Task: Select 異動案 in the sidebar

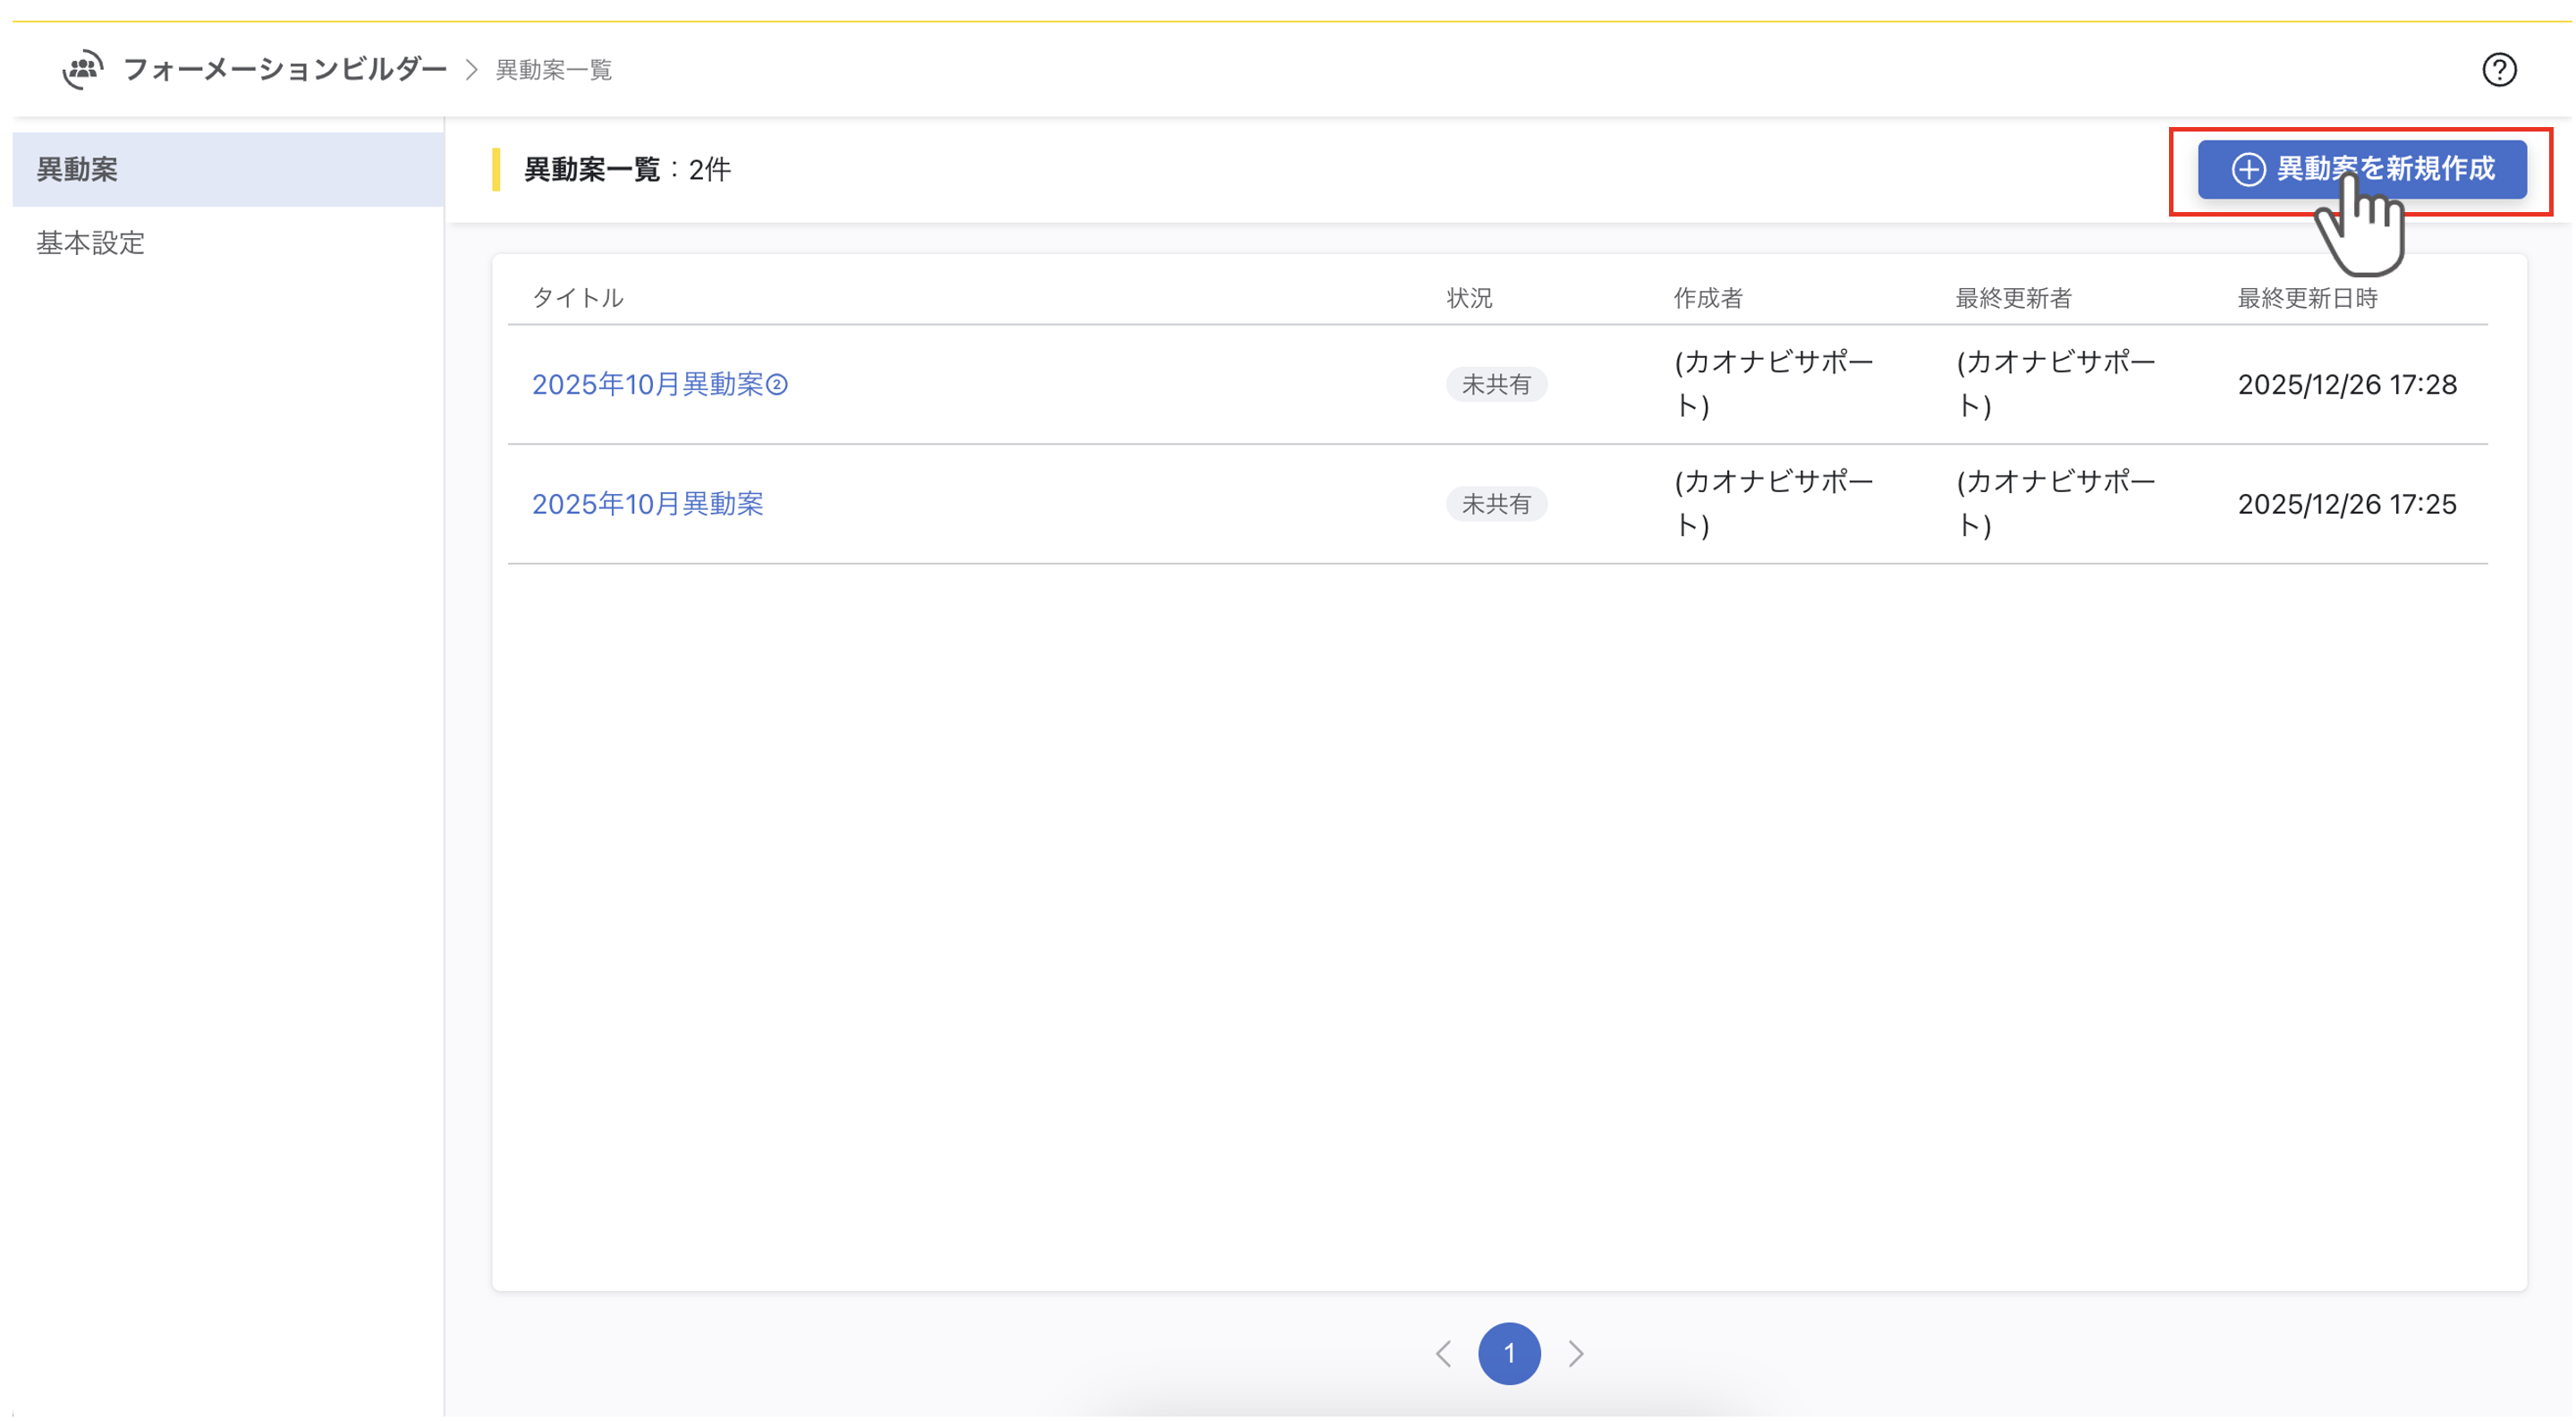Action: click(x=78, y=169)
